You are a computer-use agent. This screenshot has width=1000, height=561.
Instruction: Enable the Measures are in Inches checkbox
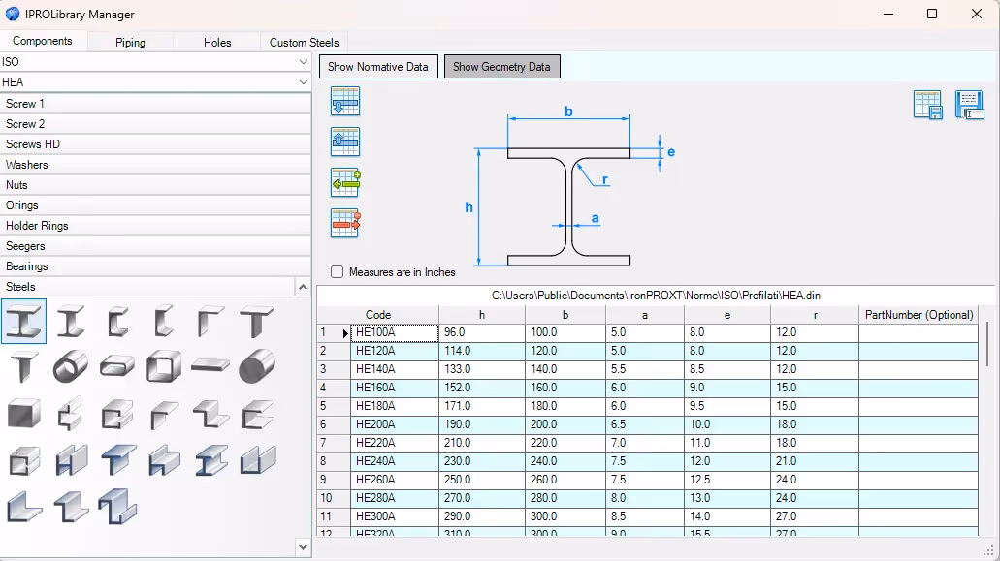[x=337, y=272]
